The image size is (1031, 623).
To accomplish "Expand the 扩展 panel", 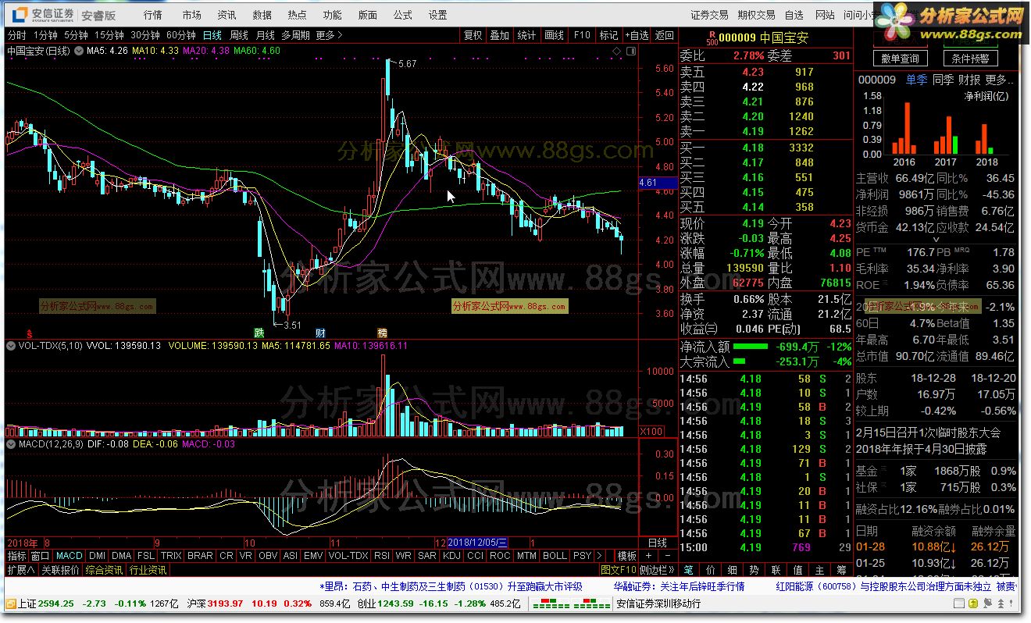I will coord(20,570).
